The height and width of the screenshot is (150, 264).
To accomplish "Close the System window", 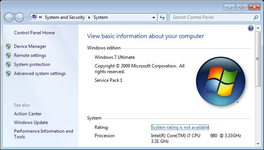I will [x=255, y=7].
